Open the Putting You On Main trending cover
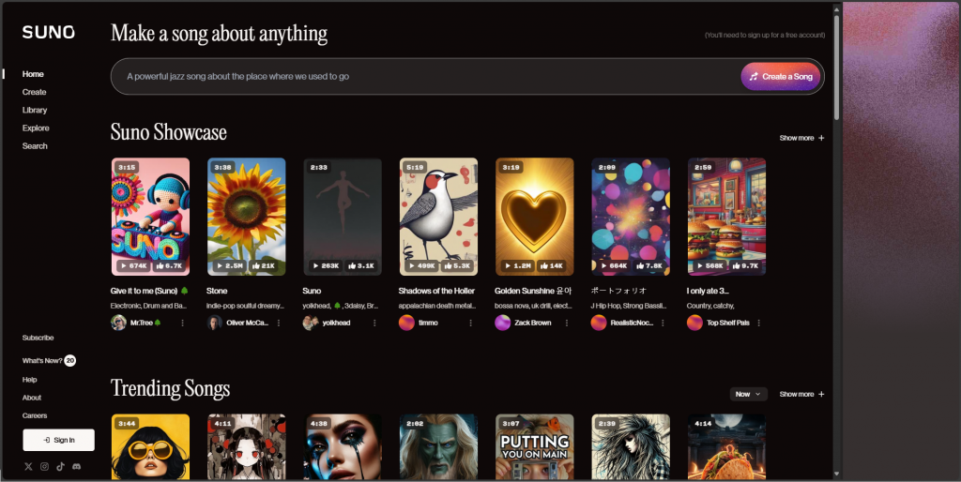961x482 pixels. [x=534, y=446]
